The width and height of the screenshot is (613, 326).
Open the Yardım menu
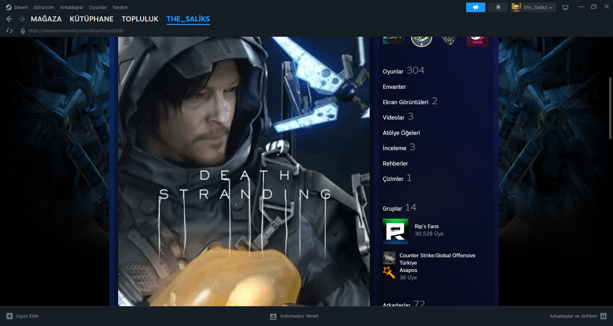(120, 7)
